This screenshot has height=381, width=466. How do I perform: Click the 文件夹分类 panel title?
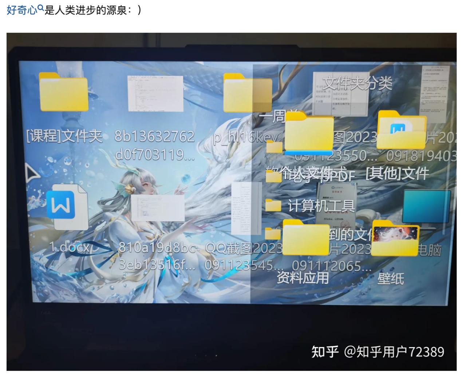click(357, 83)
